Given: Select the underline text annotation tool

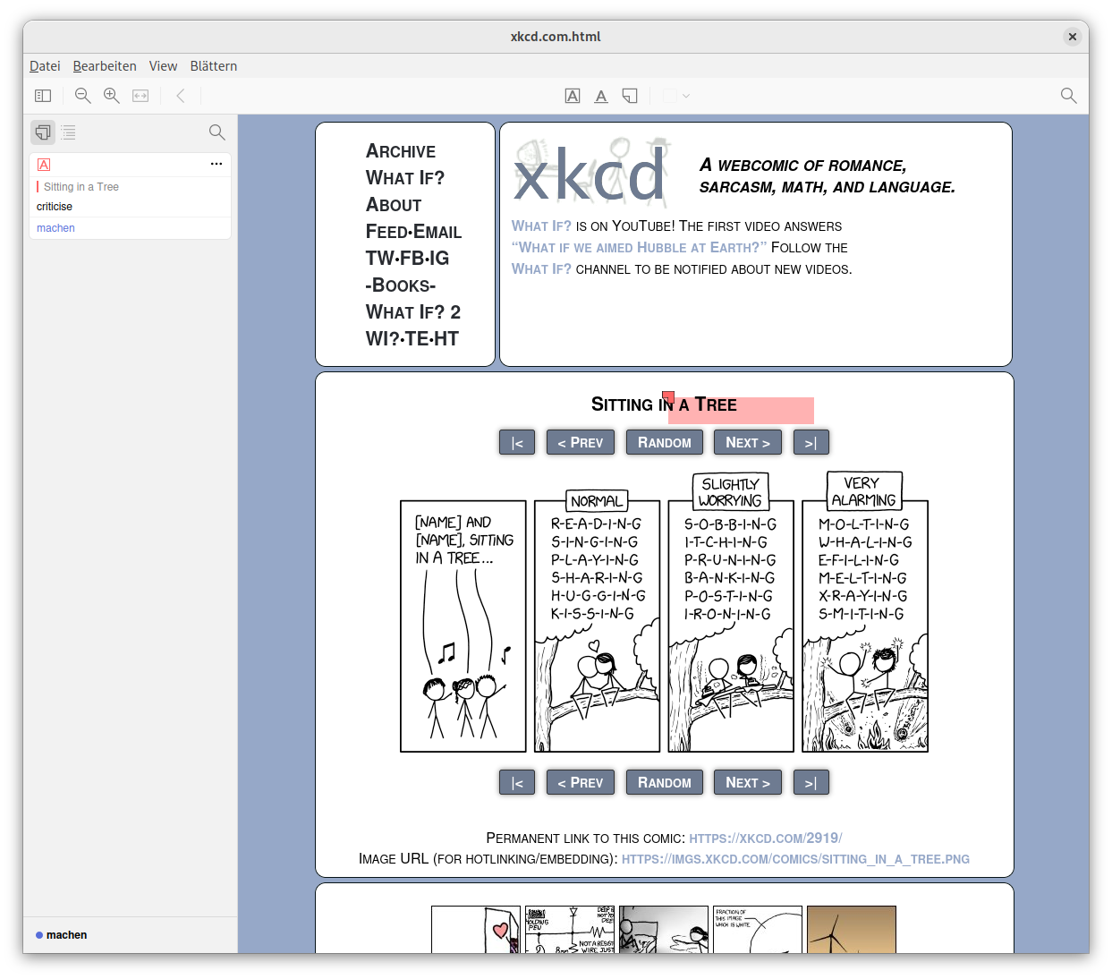Looking at the screenshot, I should point(601,96).
